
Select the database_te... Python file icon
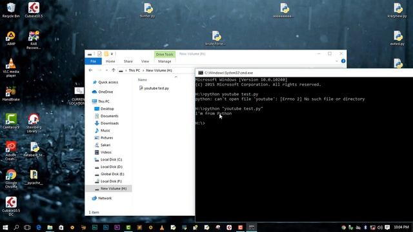(34, 150)
